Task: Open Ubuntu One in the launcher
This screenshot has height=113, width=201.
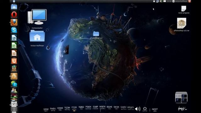Action: 14,61
